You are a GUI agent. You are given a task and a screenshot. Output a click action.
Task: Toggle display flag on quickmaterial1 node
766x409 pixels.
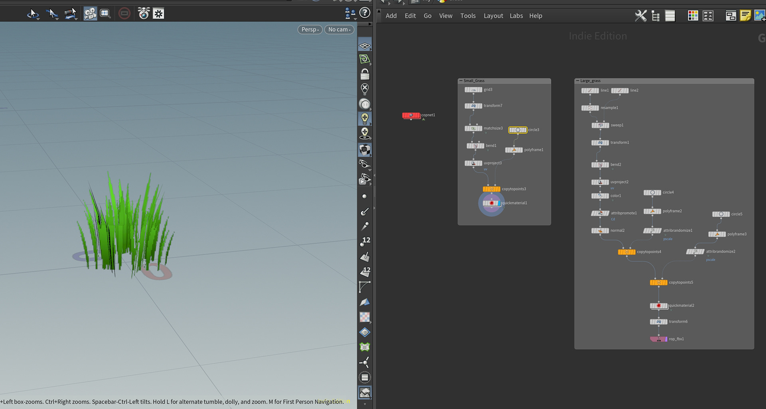tap(499, 203)
